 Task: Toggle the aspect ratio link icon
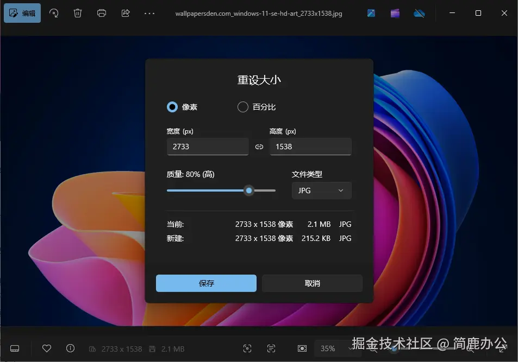(259, 147)
